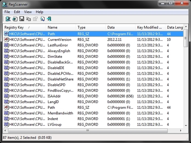Select the LangID row name
Image resolution: width=191 pixels, height=143 pixels.
point(53,102)
